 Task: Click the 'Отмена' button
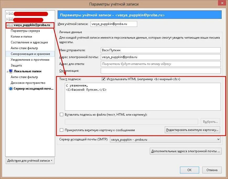pos(212,170)
